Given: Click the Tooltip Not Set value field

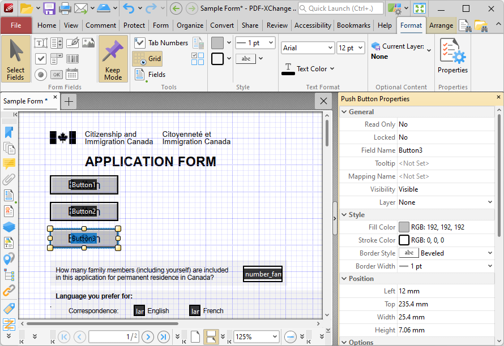Looking at the screenshot, I should click(446, 163).
